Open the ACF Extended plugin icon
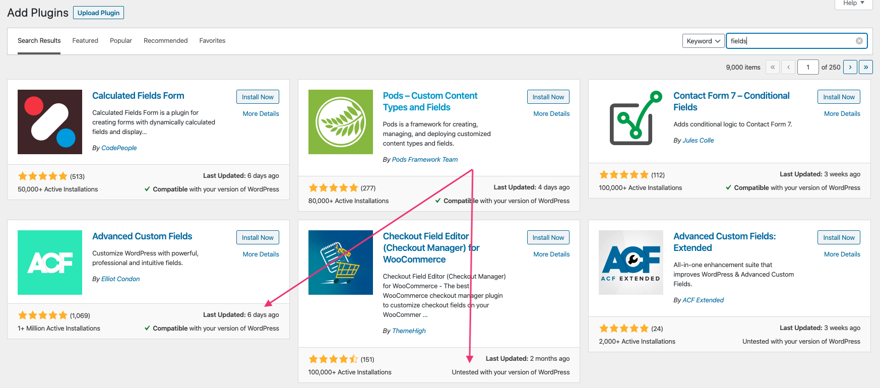 point(631,263)
